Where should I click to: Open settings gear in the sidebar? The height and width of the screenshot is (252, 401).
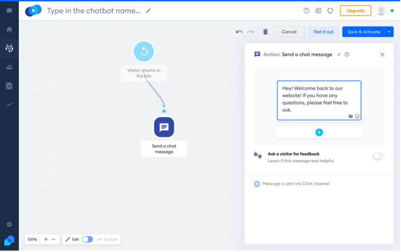(x=9, y=224)
